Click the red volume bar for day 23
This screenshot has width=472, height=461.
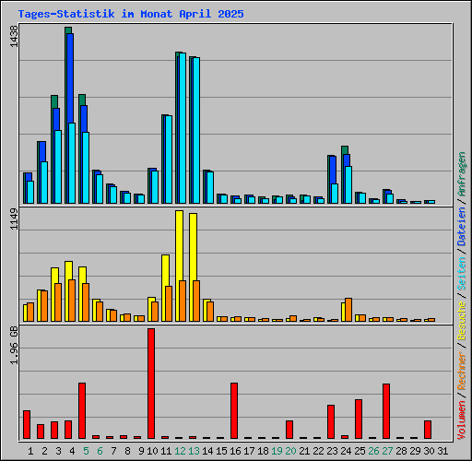tap(331, 421)
